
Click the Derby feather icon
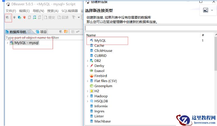point(91,66)
